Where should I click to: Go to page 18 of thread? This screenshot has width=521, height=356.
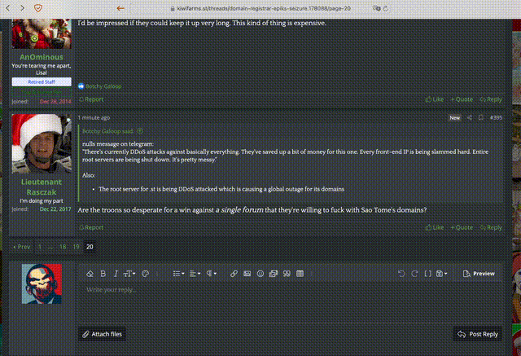(x=63, y=247)
